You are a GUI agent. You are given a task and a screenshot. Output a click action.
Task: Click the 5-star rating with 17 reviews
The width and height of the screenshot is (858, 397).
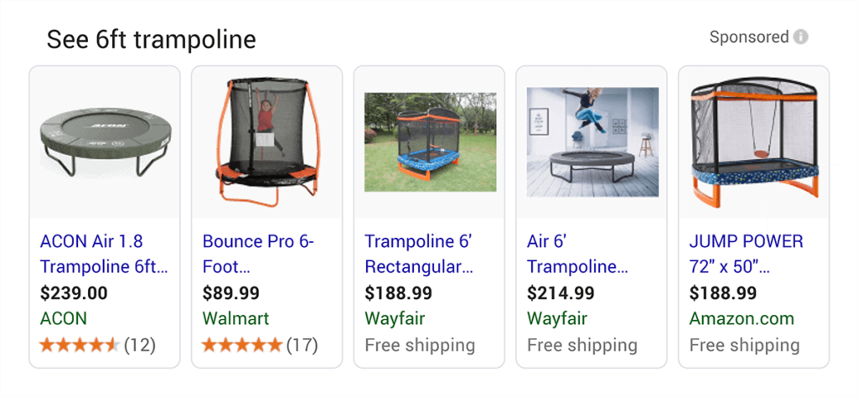pyautogui.click(x=259, y=345)
